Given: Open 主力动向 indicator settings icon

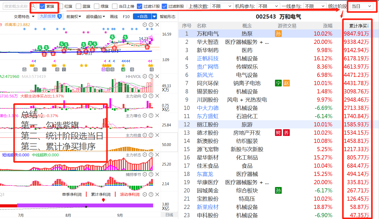Looking at the screenshot, I should point(145,96).
